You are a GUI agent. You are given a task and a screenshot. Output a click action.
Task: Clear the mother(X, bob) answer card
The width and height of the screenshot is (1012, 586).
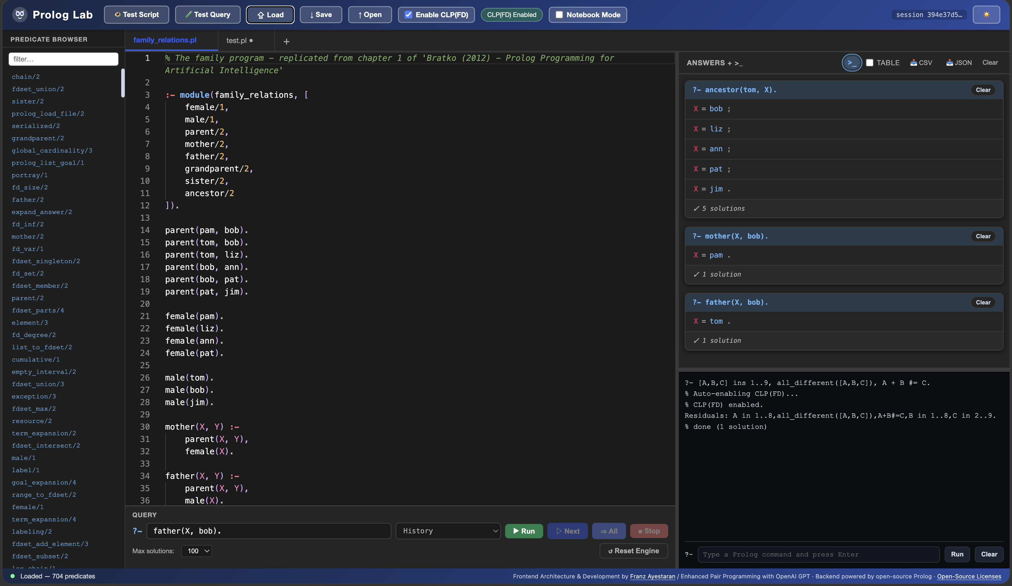tap(983, 236)
